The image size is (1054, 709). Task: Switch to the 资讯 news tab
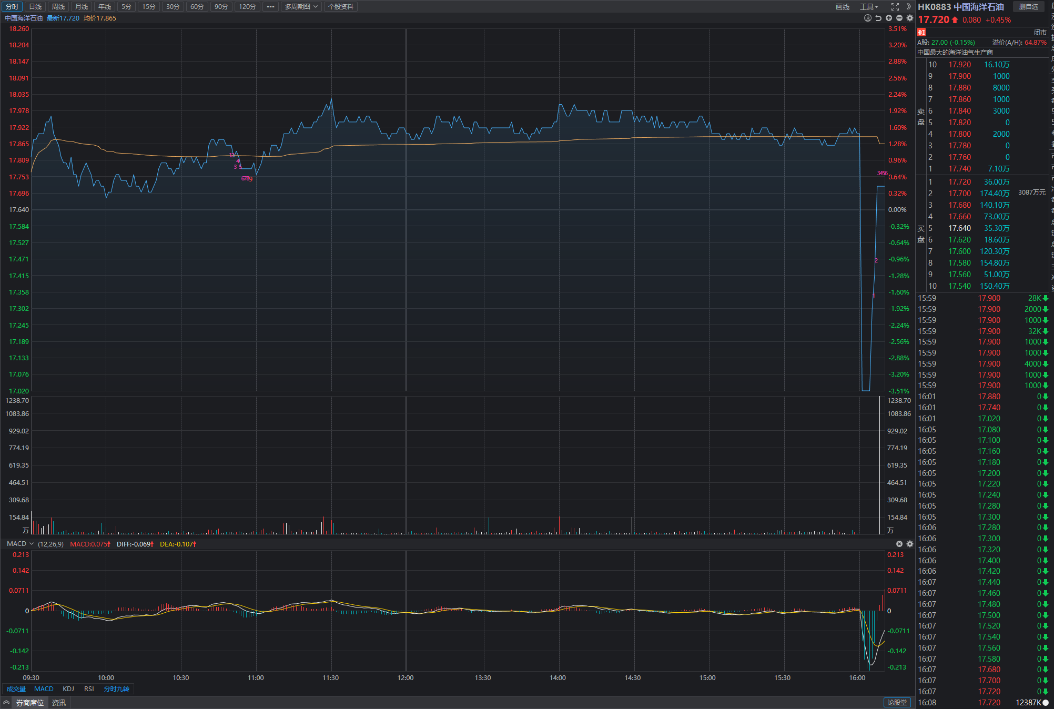click(59, 703)
